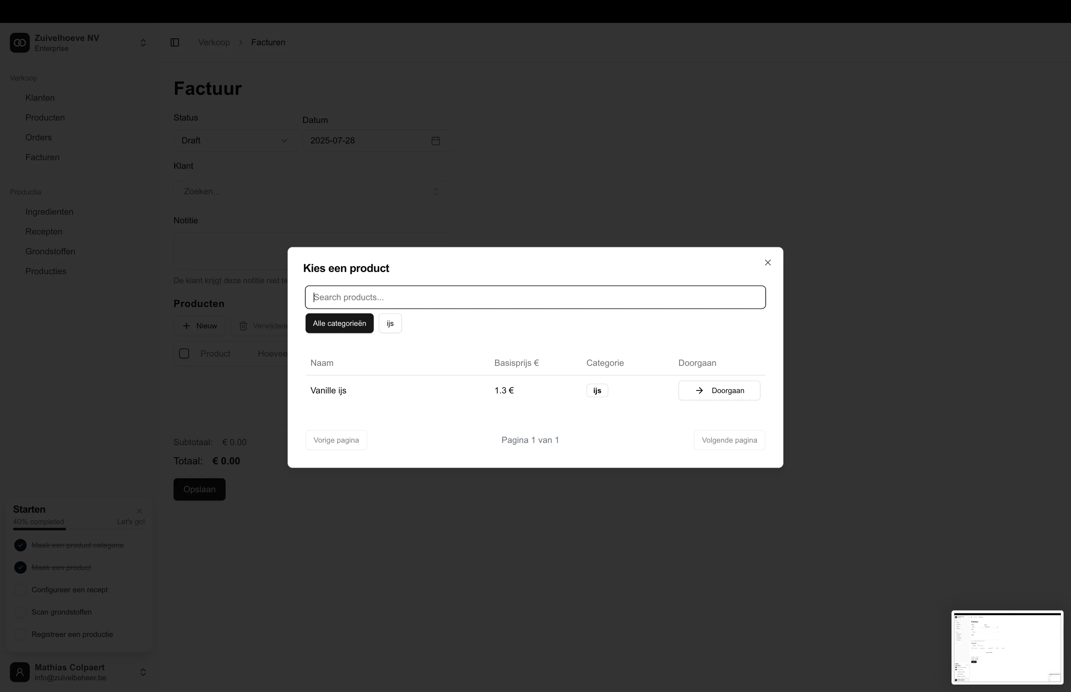Toggle Configureer een recept circle
Image resolution: width=1071 pixels, height=692 pixels.
click(x=20, y=589)
